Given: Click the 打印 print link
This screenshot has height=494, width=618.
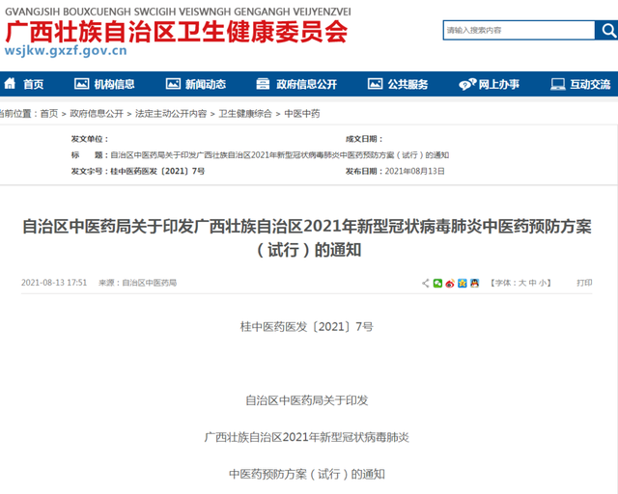Looking at the screenshot, I should point(584,283).
